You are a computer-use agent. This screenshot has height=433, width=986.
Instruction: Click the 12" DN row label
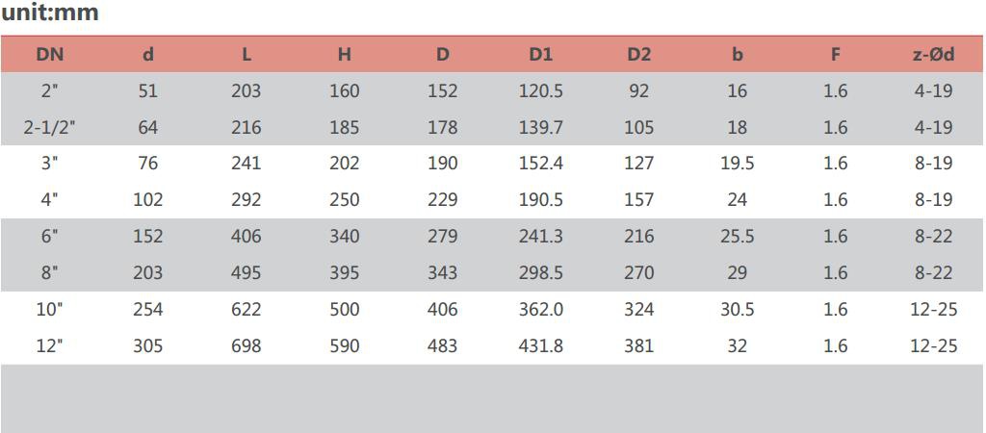50,345
